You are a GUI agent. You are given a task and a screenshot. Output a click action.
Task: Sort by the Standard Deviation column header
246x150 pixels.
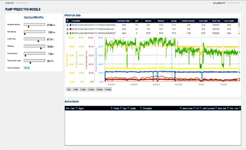(x=188, y=21)
